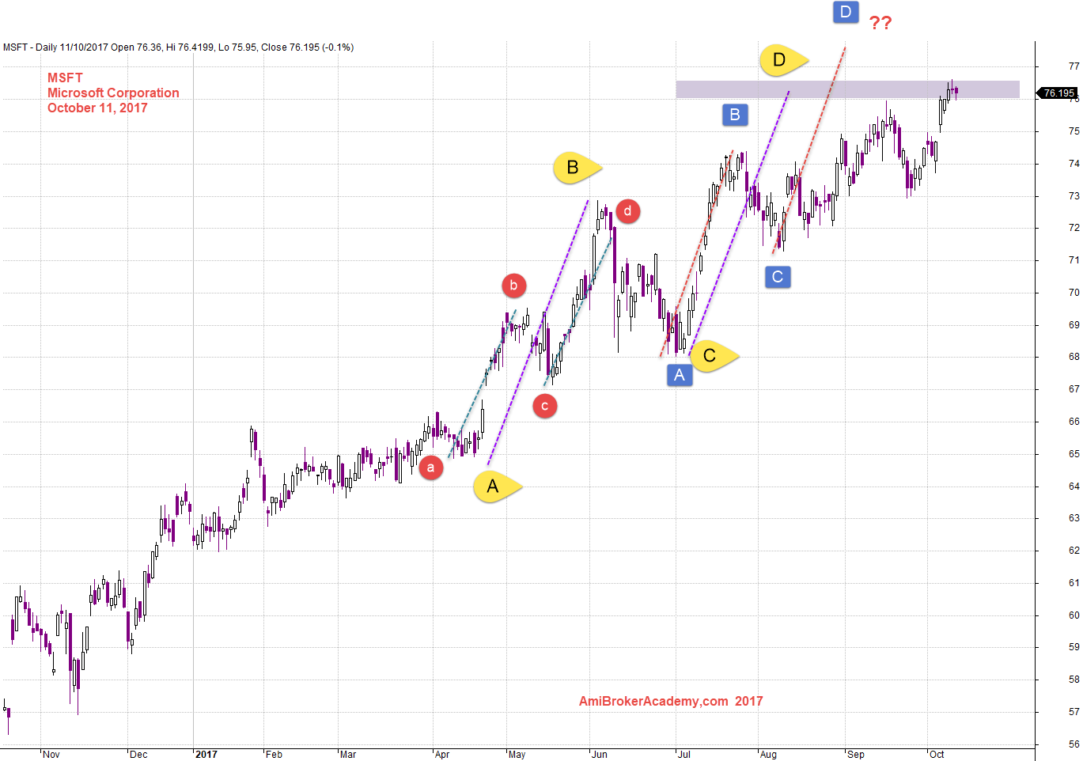Click the bold 2017 year label
The image size is (1083, 761).
click(x=206, y=755)
